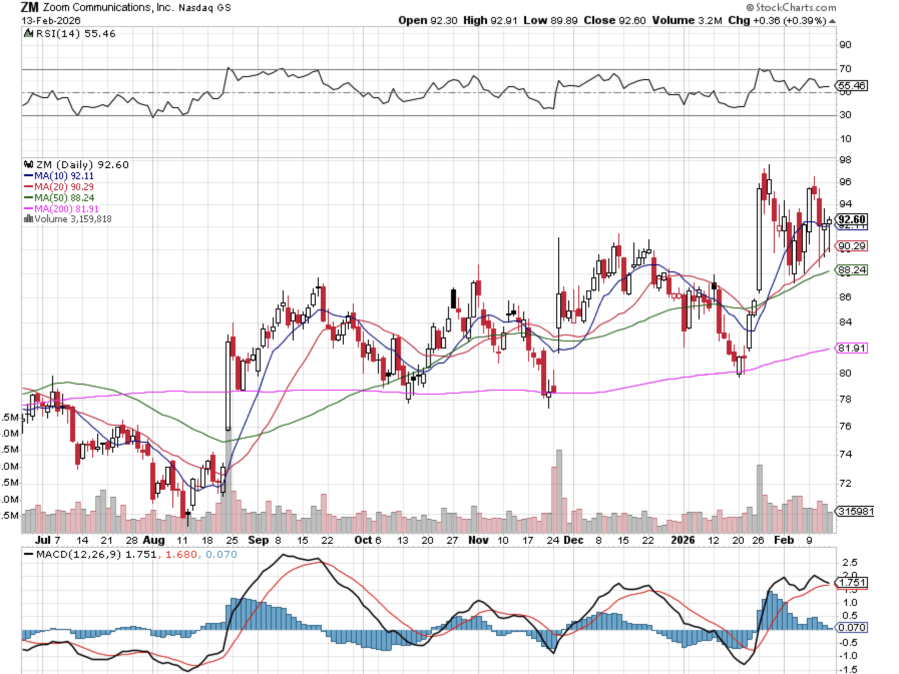Viewport: 899px width, 674px height.
Task: Click the blue MA(10) legend line swatch
Action: tap(29, 176)
